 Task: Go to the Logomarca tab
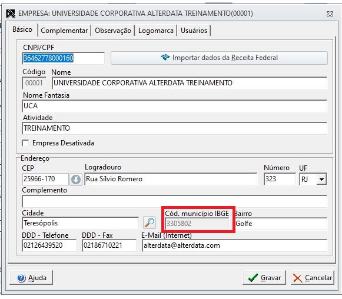tap(156, 31)
